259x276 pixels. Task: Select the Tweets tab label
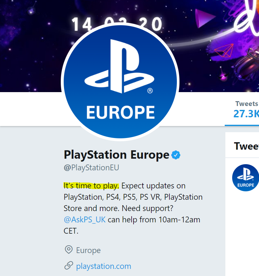click(247, 104)
